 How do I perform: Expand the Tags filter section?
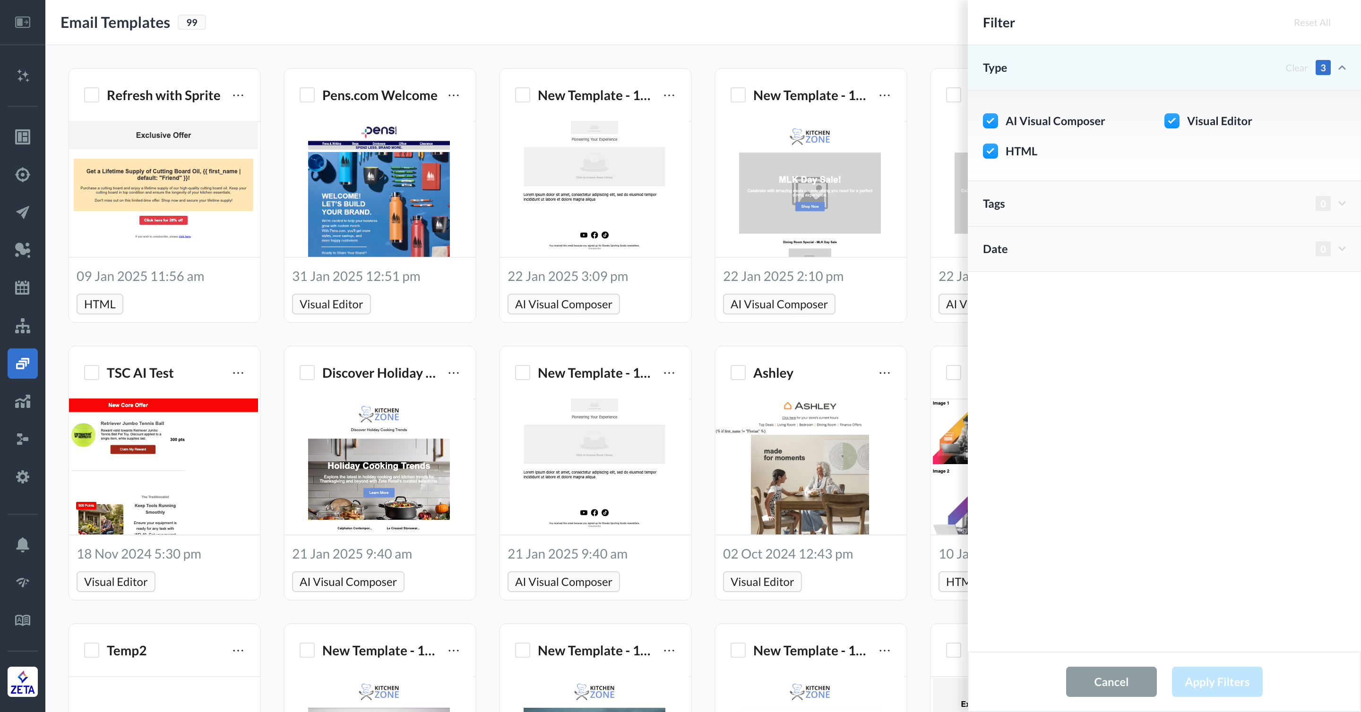coord(1342,203)
